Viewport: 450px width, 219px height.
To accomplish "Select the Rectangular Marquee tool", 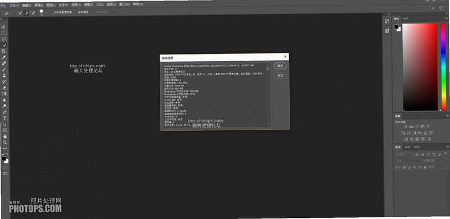I will click(4, 33).
